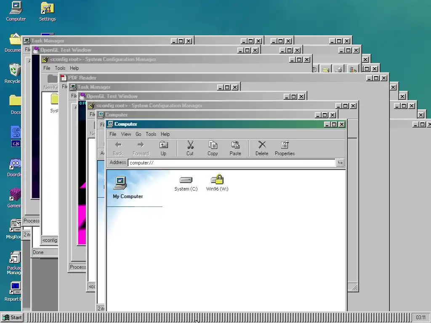
Task: Select the Discord-style Doordi desktop shortcut
Action: [x=14, y=167]
